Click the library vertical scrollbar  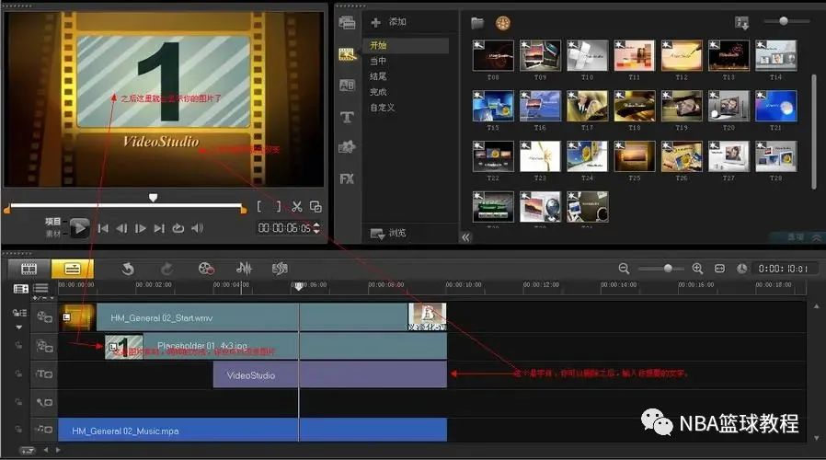pyautogui.click(x=814, y=132)
